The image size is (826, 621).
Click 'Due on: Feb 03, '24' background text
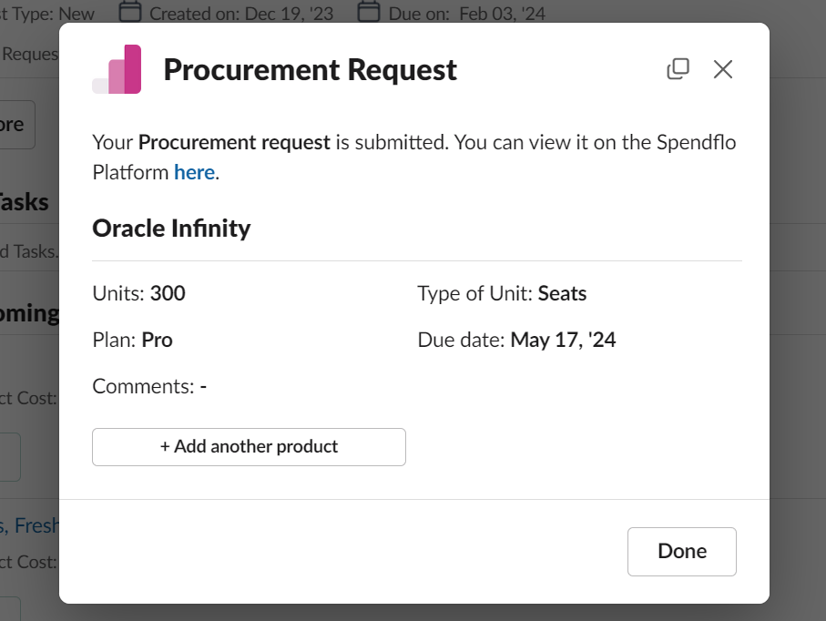(x=467, y=14)
